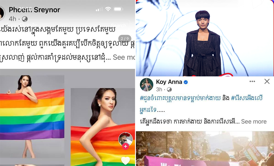Image resolution: width=274 pixels, height=166 pixels.
Task: Open the protest crowd photo in Koy Anna's post
Action: tap(205, 149)
